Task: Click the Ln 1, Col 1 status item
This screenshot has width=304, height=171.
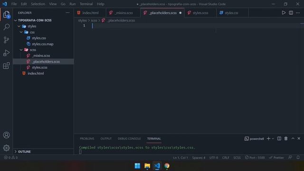Action: coord(180,158)
